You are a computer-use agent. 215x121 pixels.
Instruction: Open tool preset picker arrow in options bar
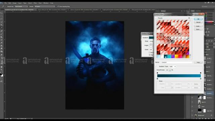[5, 6]
